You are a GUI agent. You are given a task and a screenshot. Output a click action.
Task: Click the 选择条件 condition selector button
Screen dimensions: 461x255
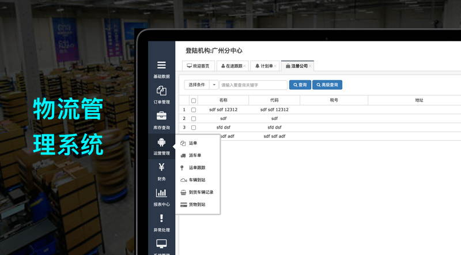click(x=197, y=85)
